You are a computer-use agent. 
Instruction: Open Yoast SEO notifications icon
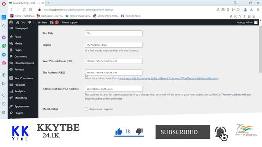pyautogui.click(x=54, y=22)
